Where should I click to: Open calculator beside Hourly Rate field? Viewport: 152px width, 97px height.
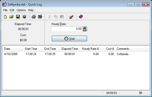[x=85, y=29]
